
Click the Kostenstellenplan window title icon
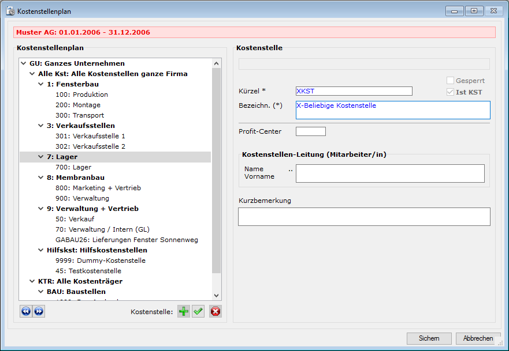(x=10, y=11)
